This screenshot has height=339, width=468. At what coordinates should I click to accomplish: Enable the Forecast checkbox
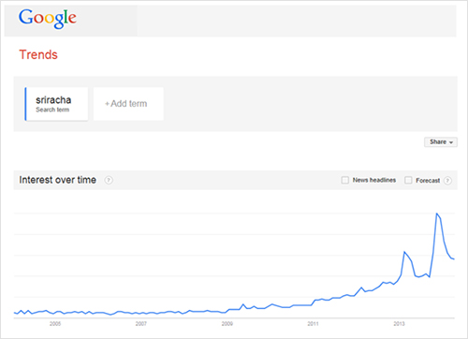[408, 180]
